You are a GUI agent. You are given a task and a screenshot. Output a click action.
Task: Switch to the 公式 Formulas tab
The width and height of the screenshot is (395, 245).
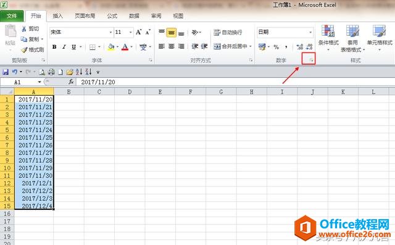coord(112,16)
